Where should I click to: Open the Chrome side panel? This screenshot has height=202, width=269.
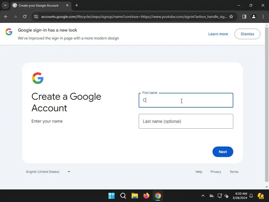coord(244,17)
